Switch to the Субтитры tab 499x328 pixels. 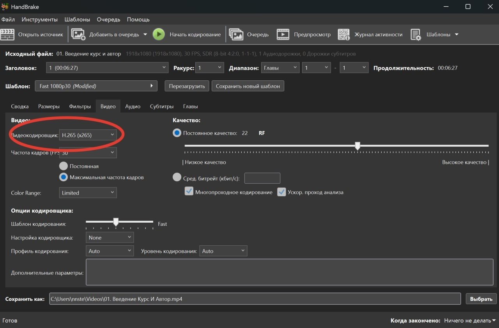pyautogui.click(x=162, y=106)
